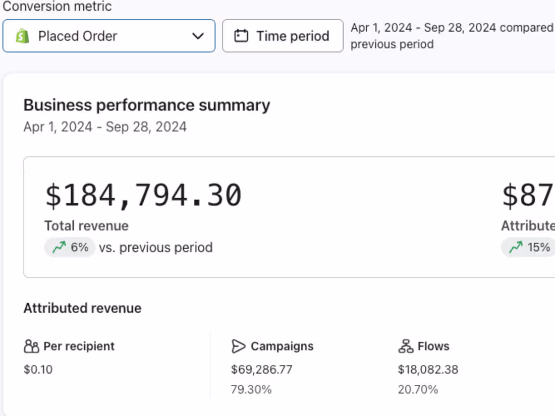This screenshot has height=416, width=555.
Task: Click the Per recipient label
Action: pos(79,346)
